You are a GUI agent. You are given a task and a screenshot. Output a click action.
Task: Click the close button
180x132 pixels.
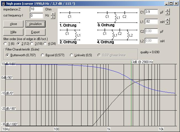(x=13, y=24)
